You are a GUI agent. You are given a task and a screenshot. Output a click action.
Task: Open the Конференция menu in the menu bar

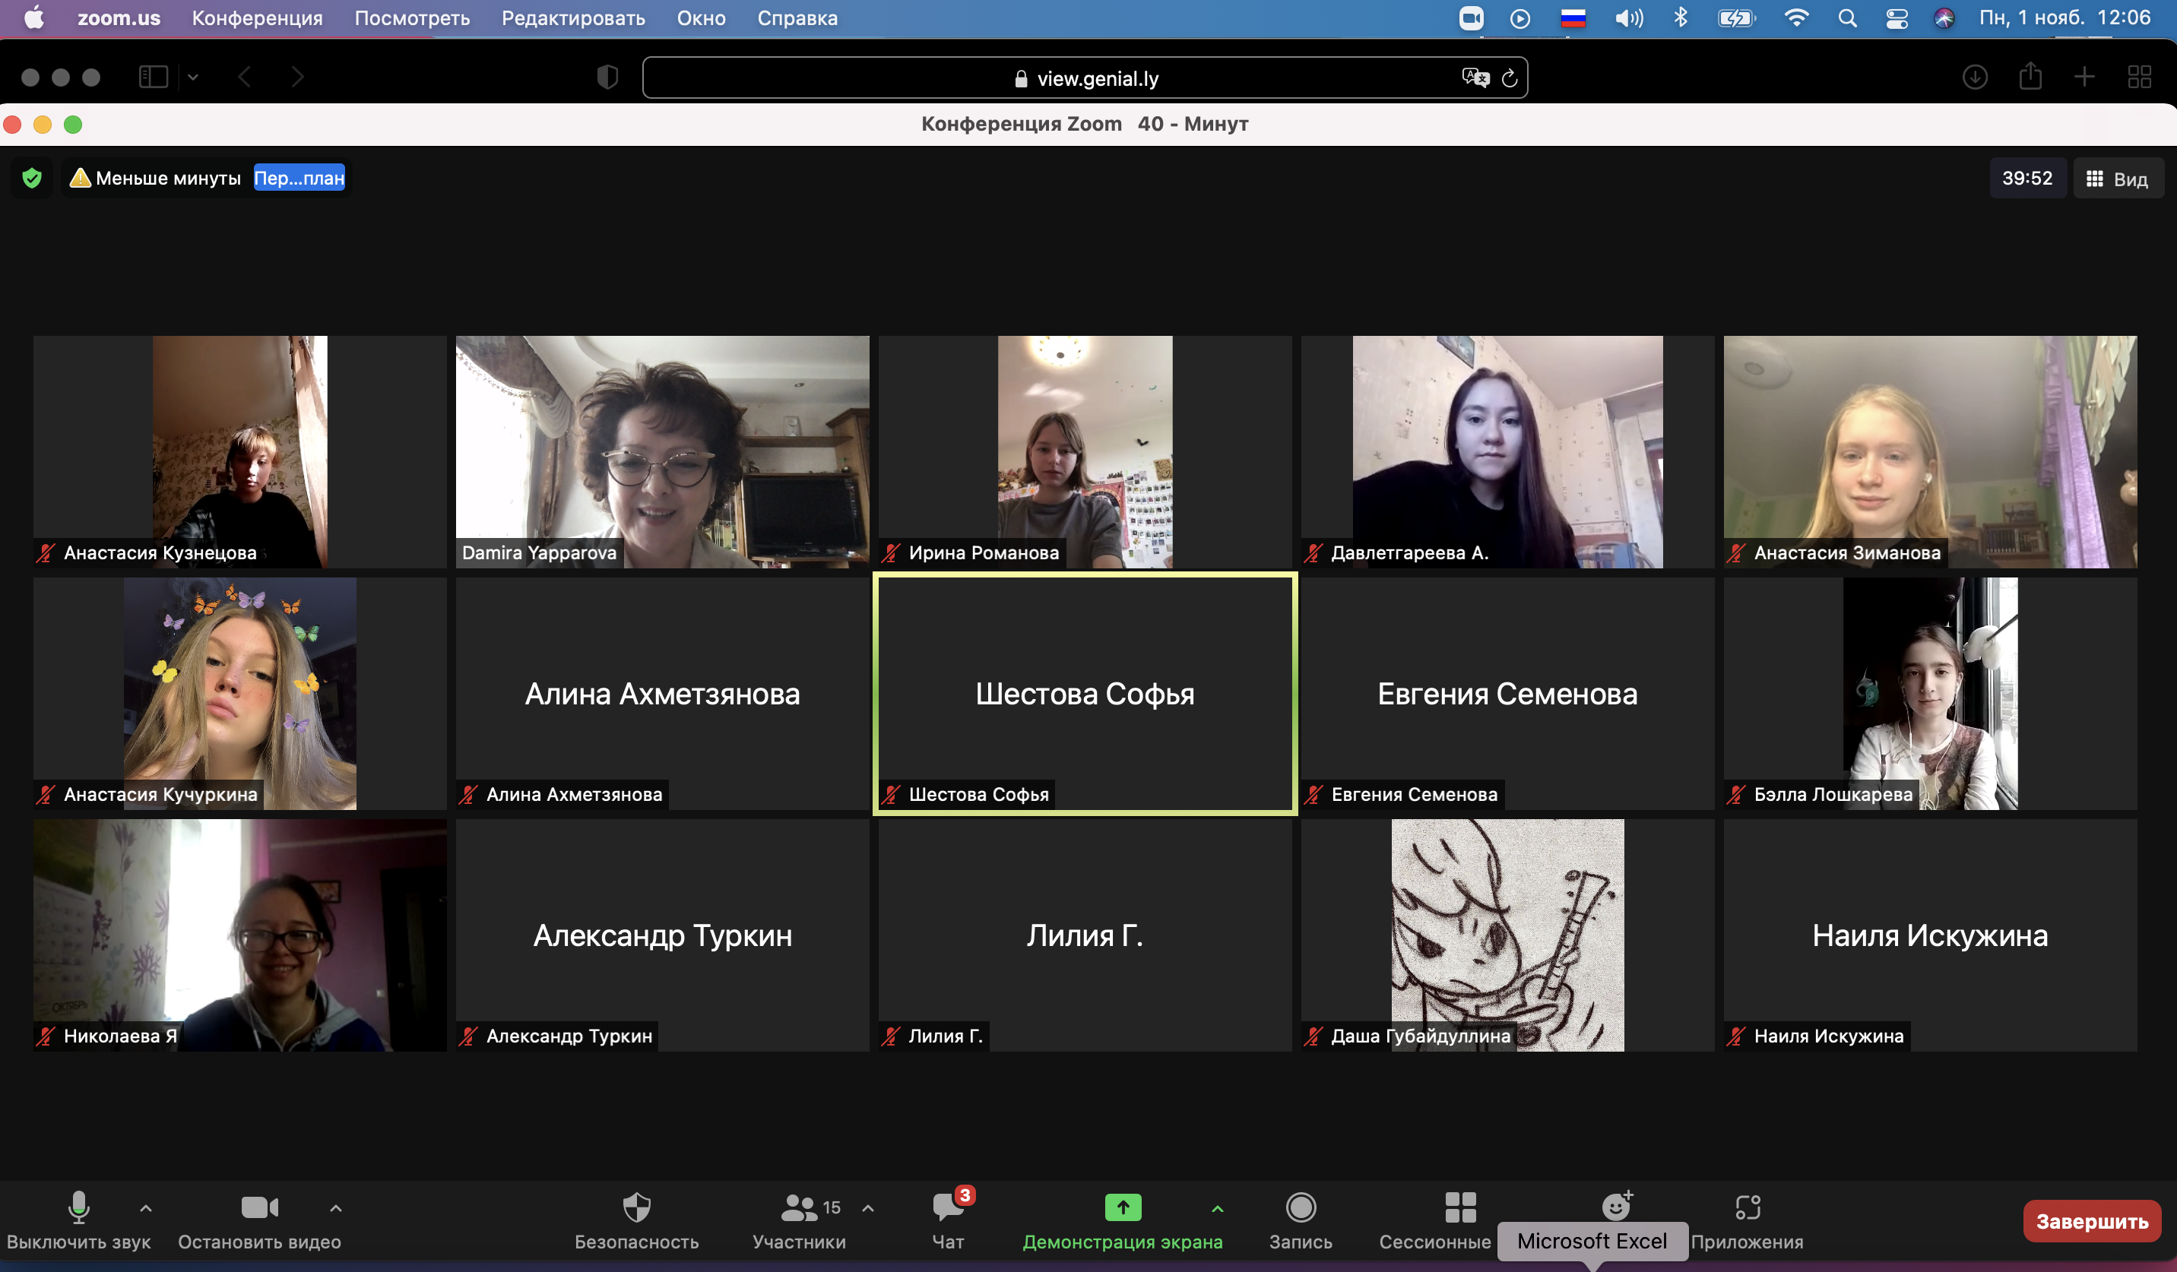(257, 18)
